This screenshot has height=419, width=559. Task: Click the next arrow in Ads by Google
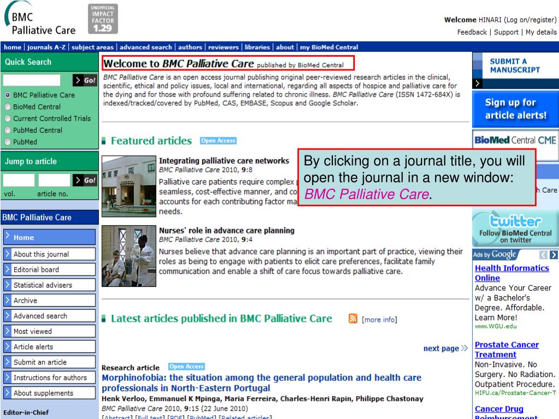(554, 255)
